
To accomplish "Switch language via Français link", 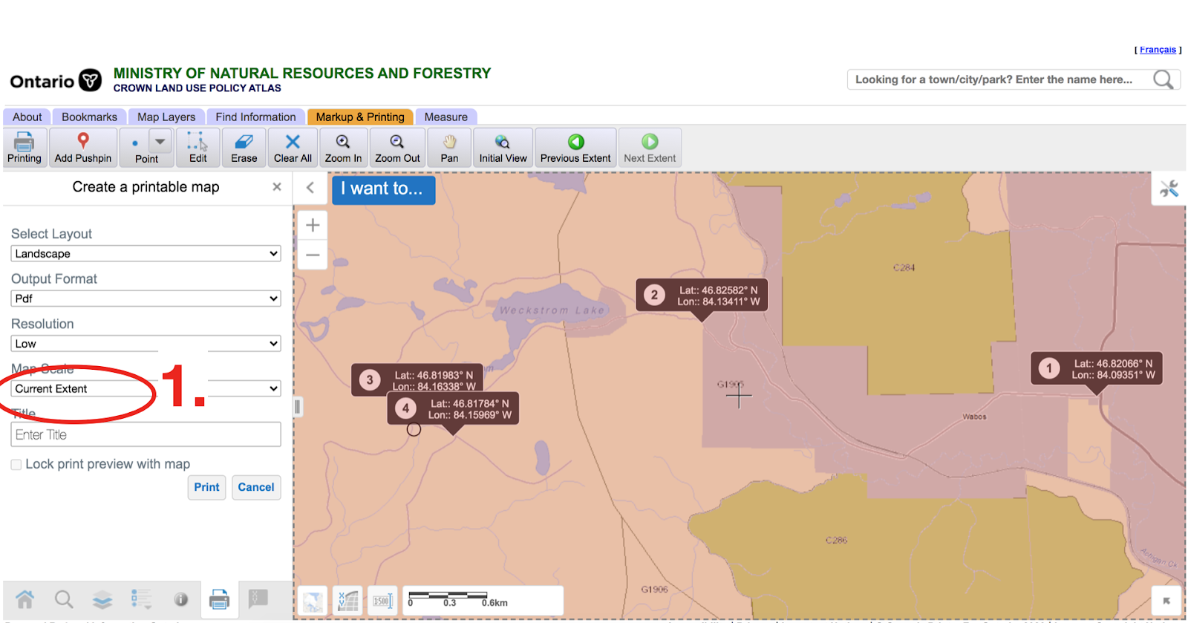I will (x=1158, y=50).
